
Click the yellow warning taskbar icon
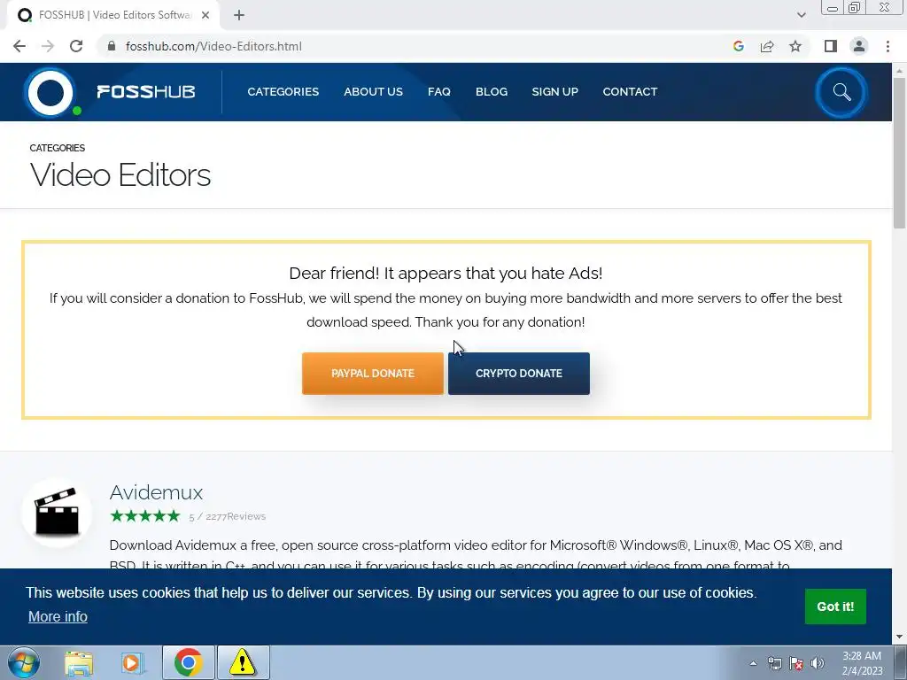243,662
